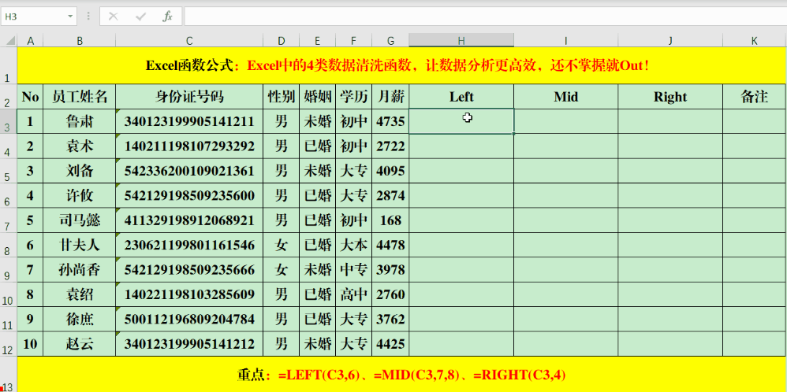Viewport: 787px width, 392px height.
Task: Click the Left header cell
Action: [x=461, y=97]
